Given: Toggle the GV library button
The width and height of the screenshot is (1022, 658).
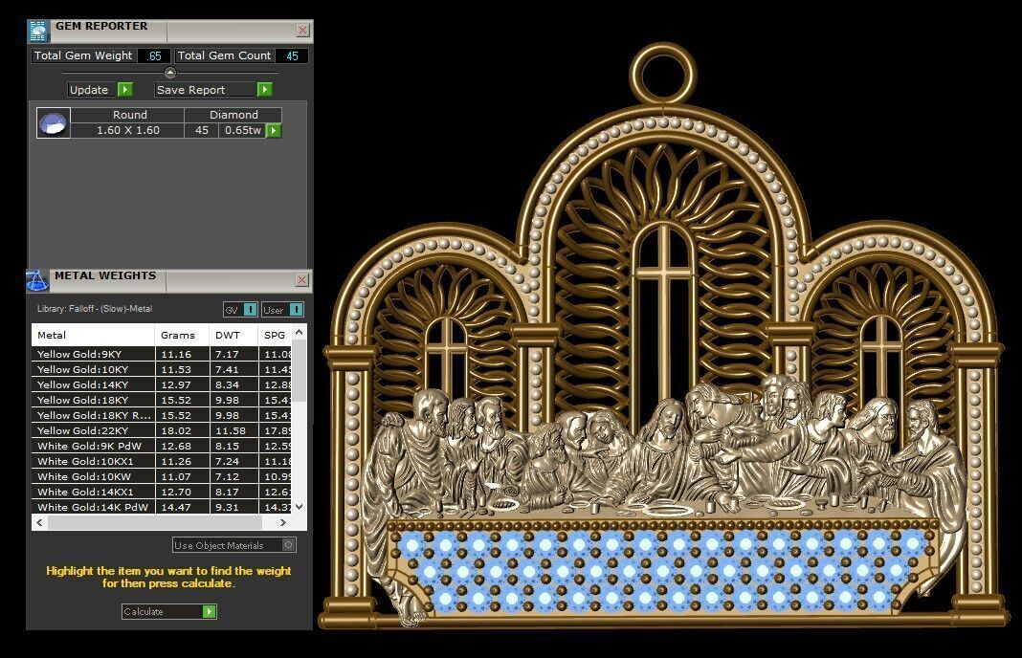Looking at the screenshot, I should pyautogui.click(x=240, y=310).
